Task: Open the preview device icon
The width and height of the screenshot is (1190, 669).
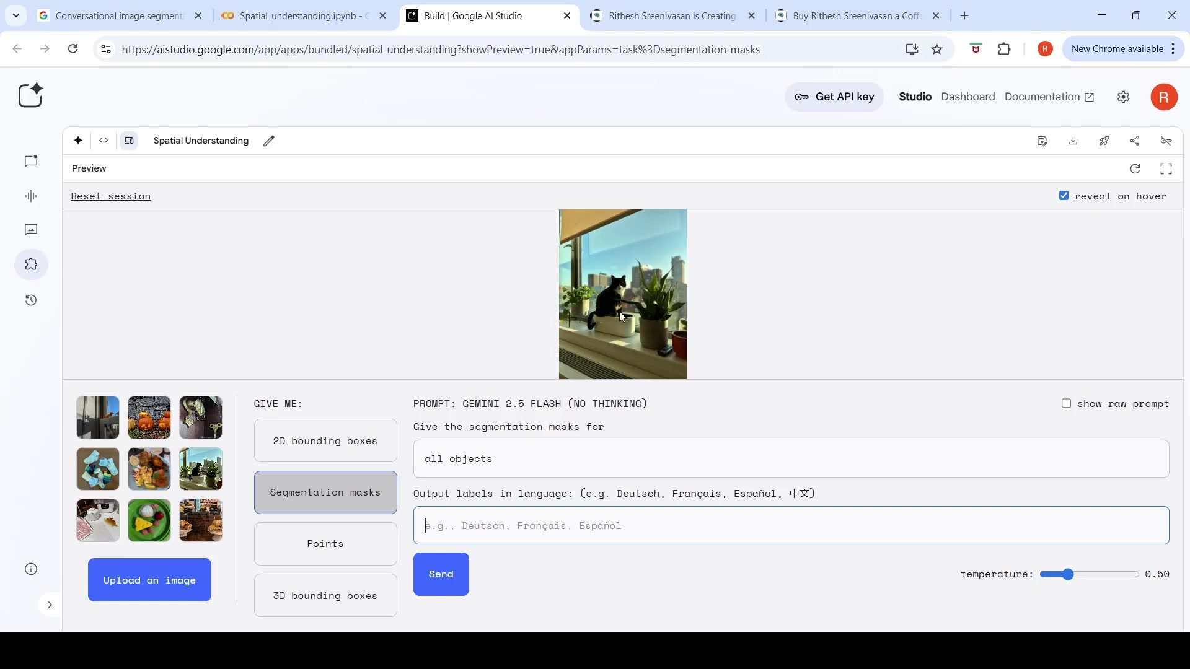Action: [x=129, y=141]
